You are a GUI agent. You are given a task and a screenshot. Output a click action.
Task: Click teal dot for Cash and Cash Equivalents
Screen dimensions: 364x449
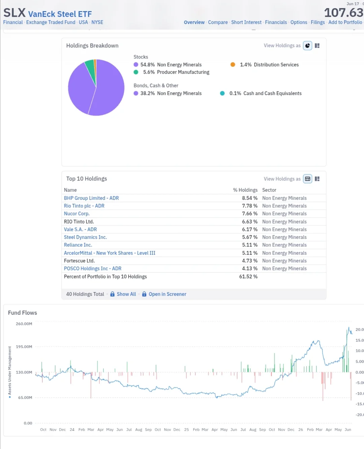tap(222, 93)
